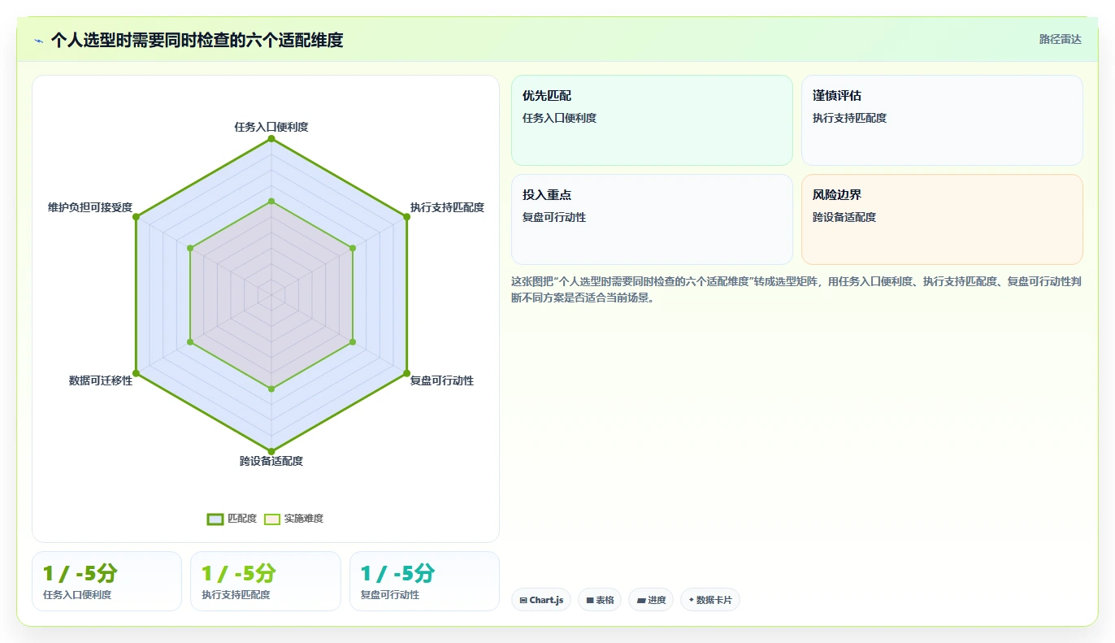This screenshot has width=1115, height=643.
Task: Click the outer radar point at 执行支持匹配度
Action: coord(406,216)
